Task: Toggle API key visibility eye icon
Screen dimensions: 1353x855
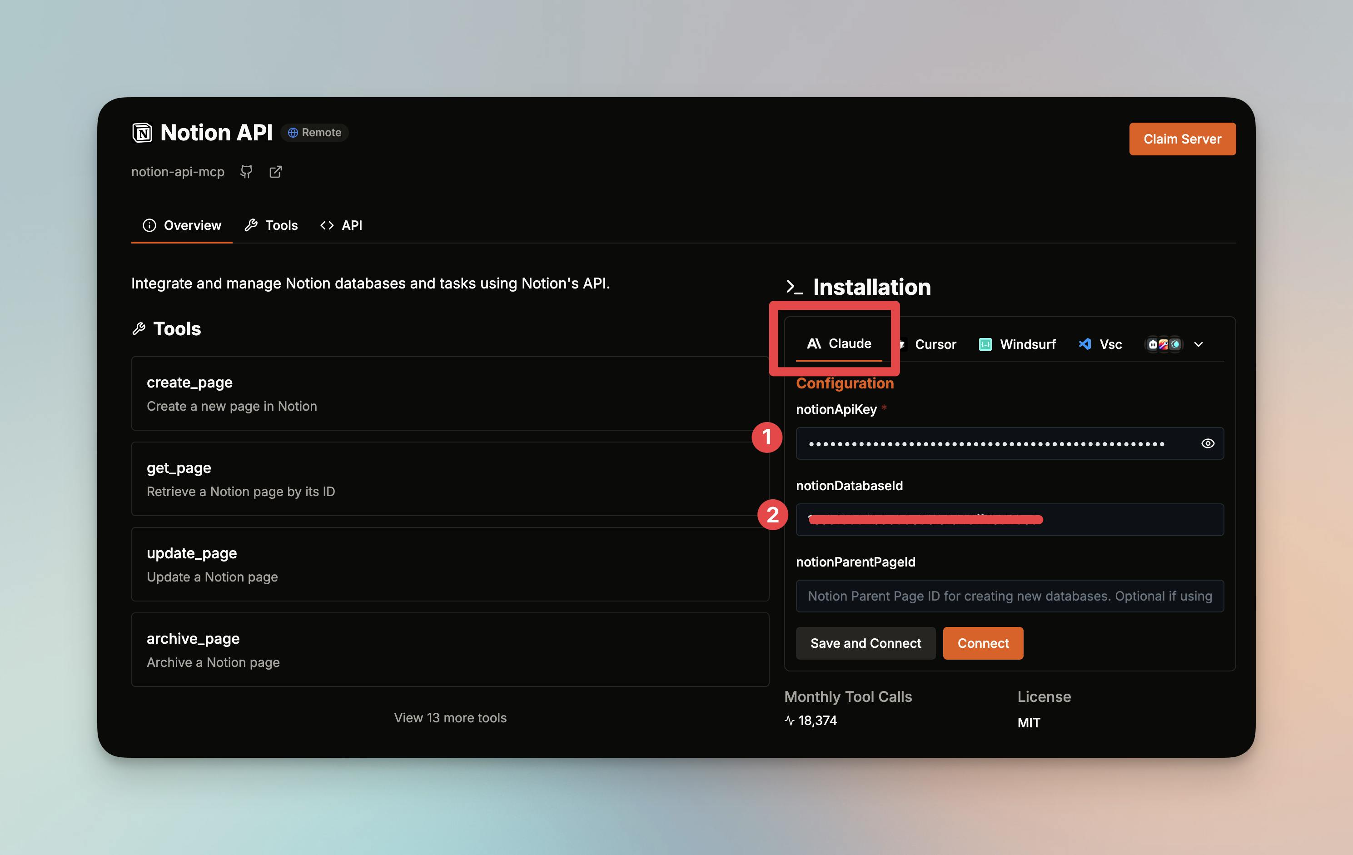Action: click(x=1208, y=444)
